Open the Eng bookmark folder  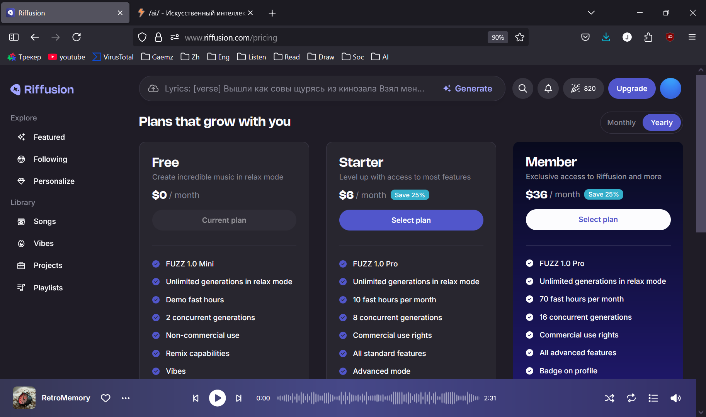click(x=218, y=57)
